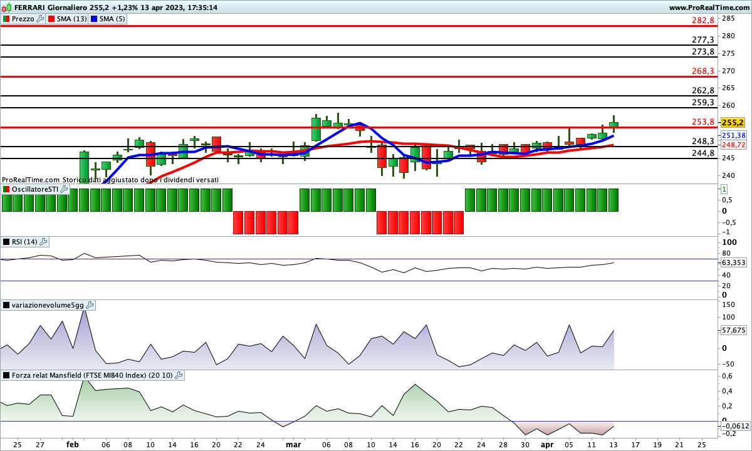752x451 pixels.
Task: Open the www.ProRealTime.com link
Action: pyautogui.click(x=709, y=8)
